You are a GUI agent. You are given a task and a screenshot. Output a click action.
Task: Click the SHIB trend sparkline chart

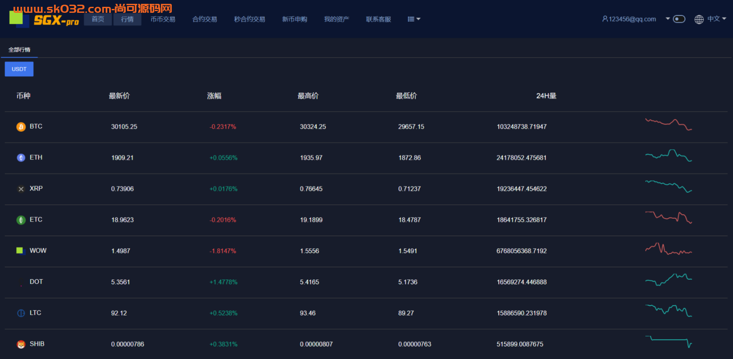pos(669,342)
